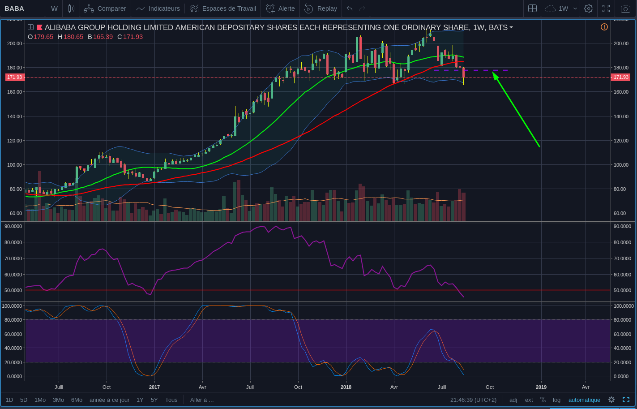This screenshot has height=409, width=637.
Task: Click the BABA symbol search field
Action: (22, 9)
